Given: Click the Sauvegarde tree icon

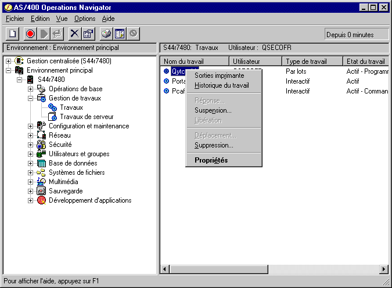Looking at the screenshot, I should (41, 191).
